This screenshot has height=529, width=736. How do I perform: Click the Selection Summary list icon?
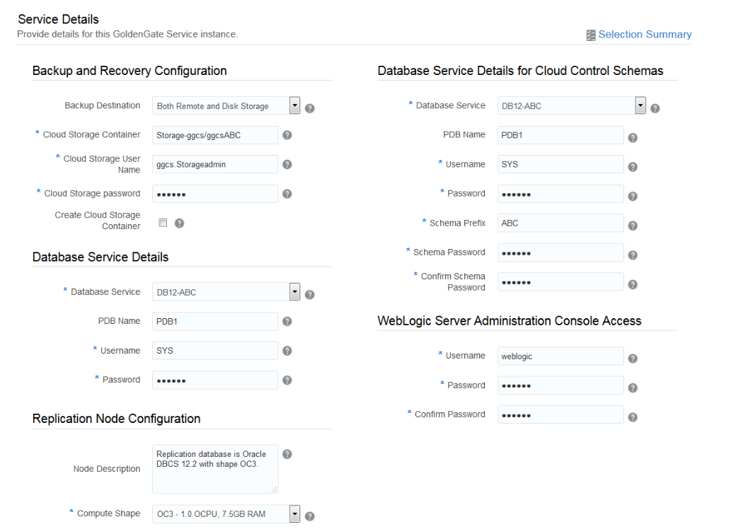point(591,35)
